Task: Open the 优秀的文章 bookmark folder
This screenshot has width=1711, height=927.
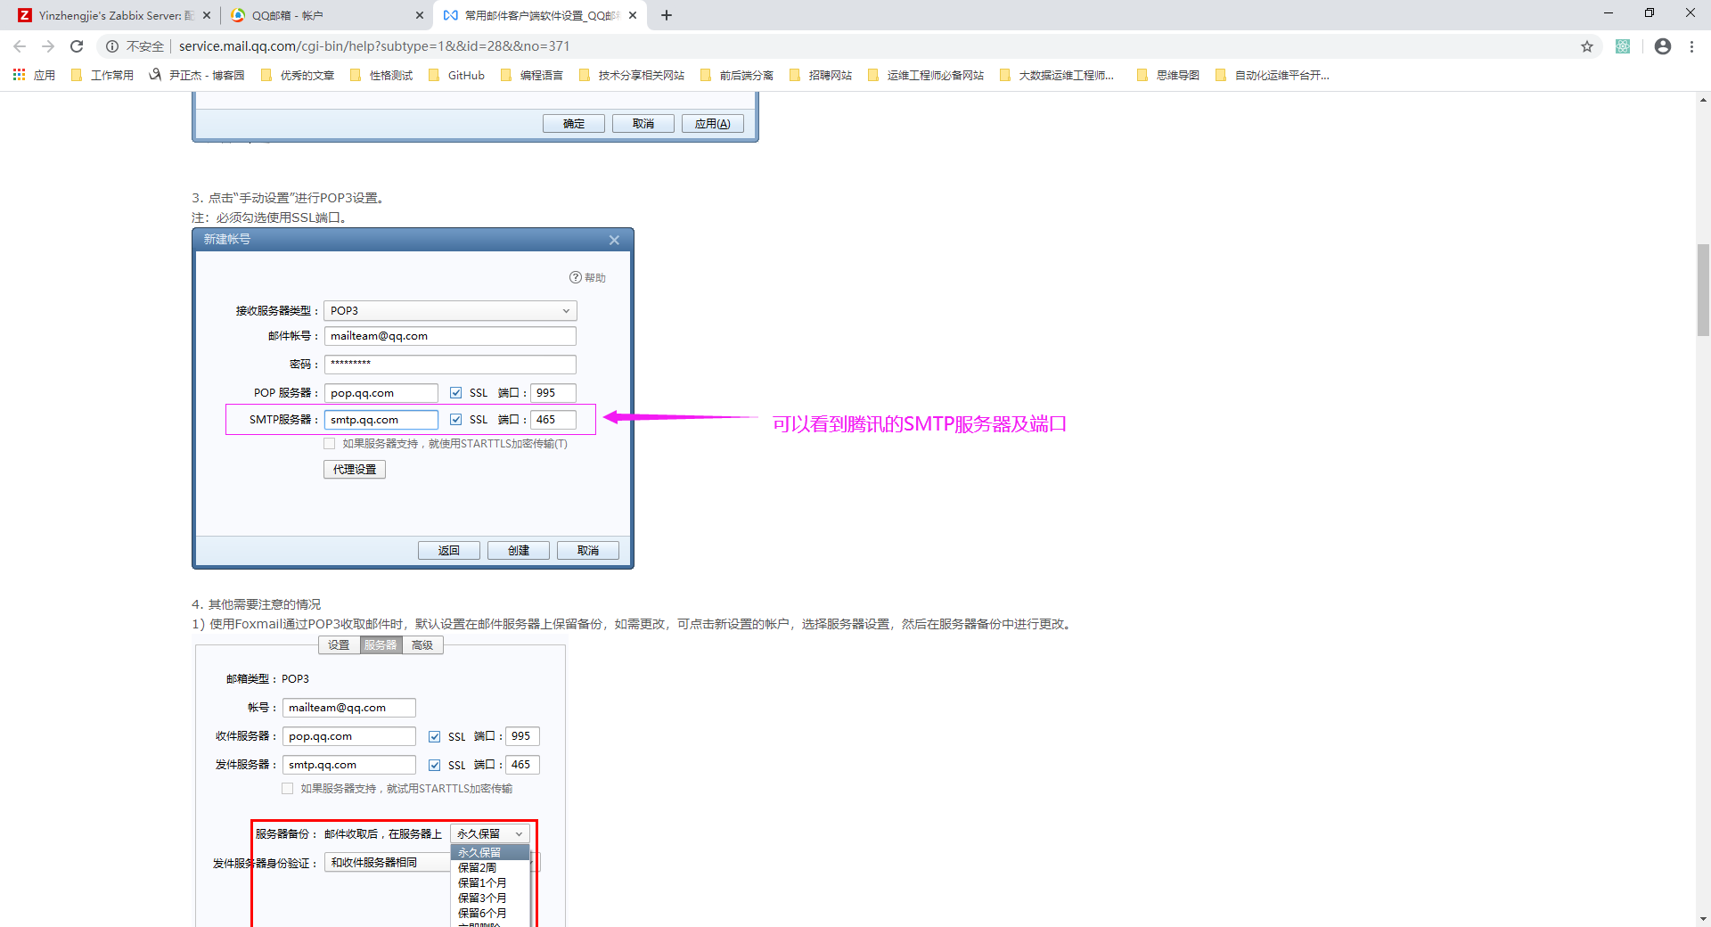Action: coord(298,75)
